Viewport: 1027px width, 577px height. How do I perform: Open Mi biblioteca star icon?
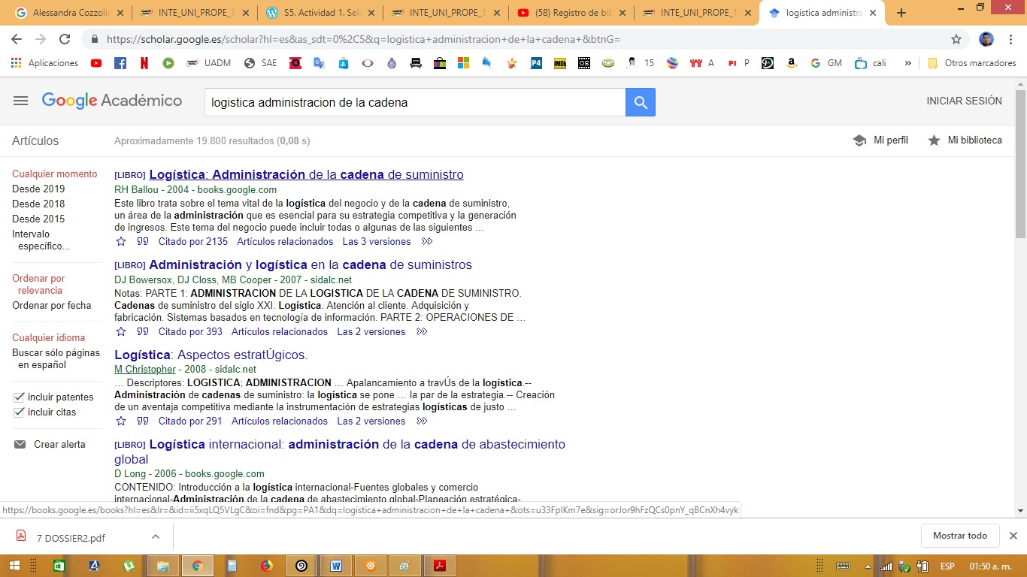coord(934,140)
